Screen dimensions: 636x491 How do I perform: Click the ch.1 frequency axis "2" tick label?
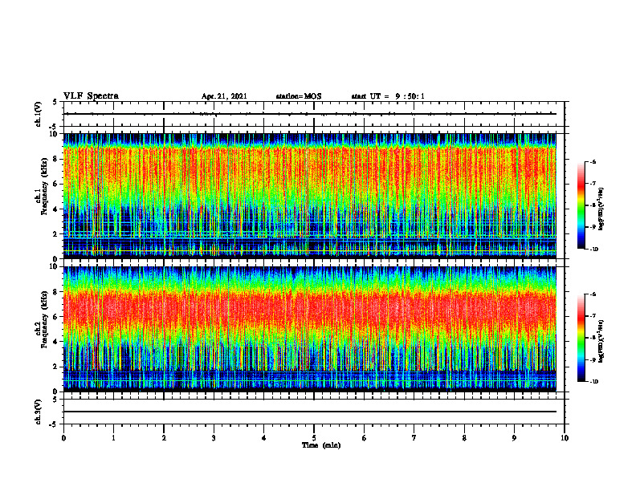pos(56,233)
